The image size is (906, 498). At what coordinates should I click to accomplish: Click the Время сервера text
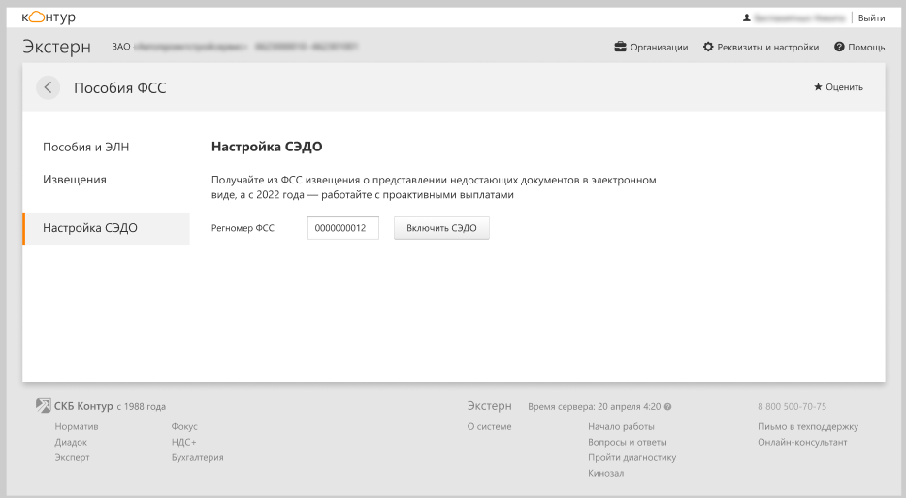click(594, 407)
